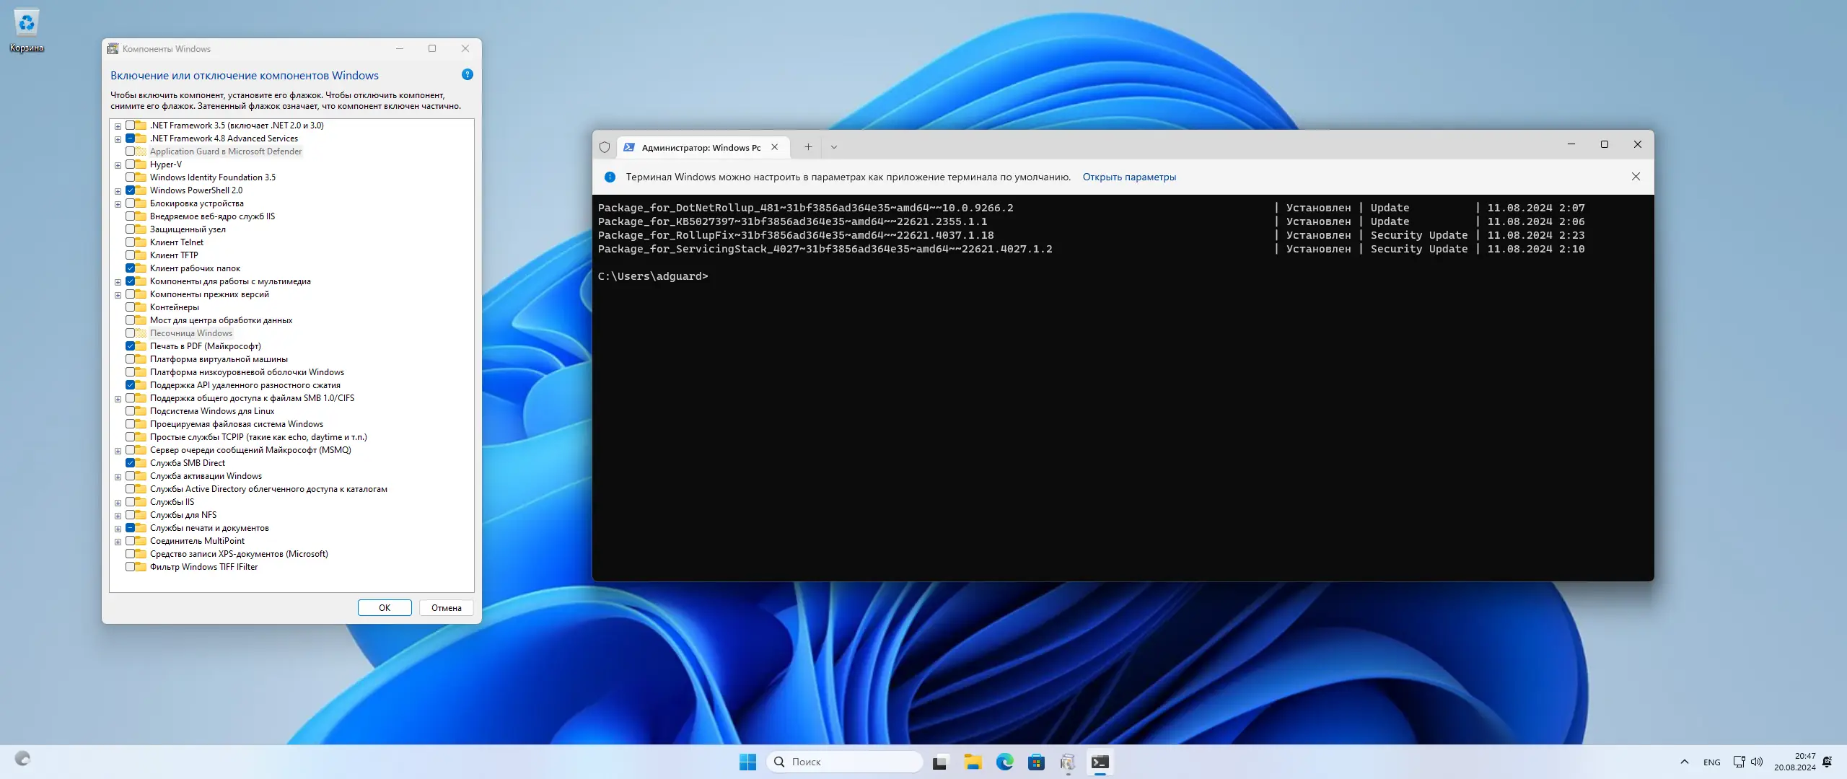Expand the IIS services tree node
1847x779 pixels.
click(118, 503)
